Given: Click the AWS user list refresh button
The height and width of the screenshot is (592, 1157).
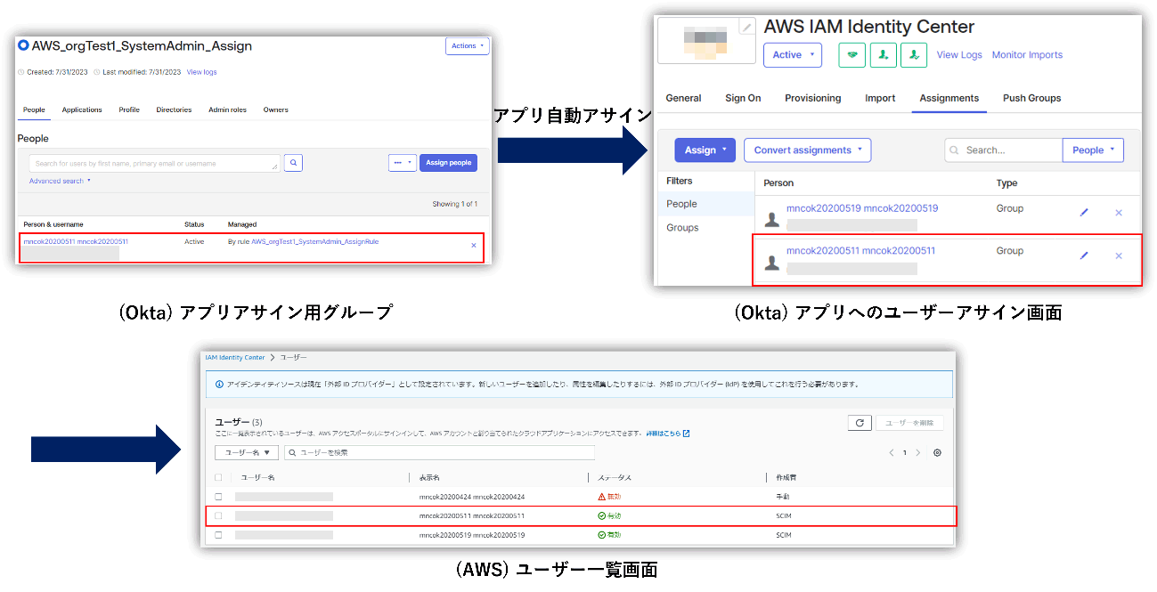Looking at the screenshot, I should [859, 423].
